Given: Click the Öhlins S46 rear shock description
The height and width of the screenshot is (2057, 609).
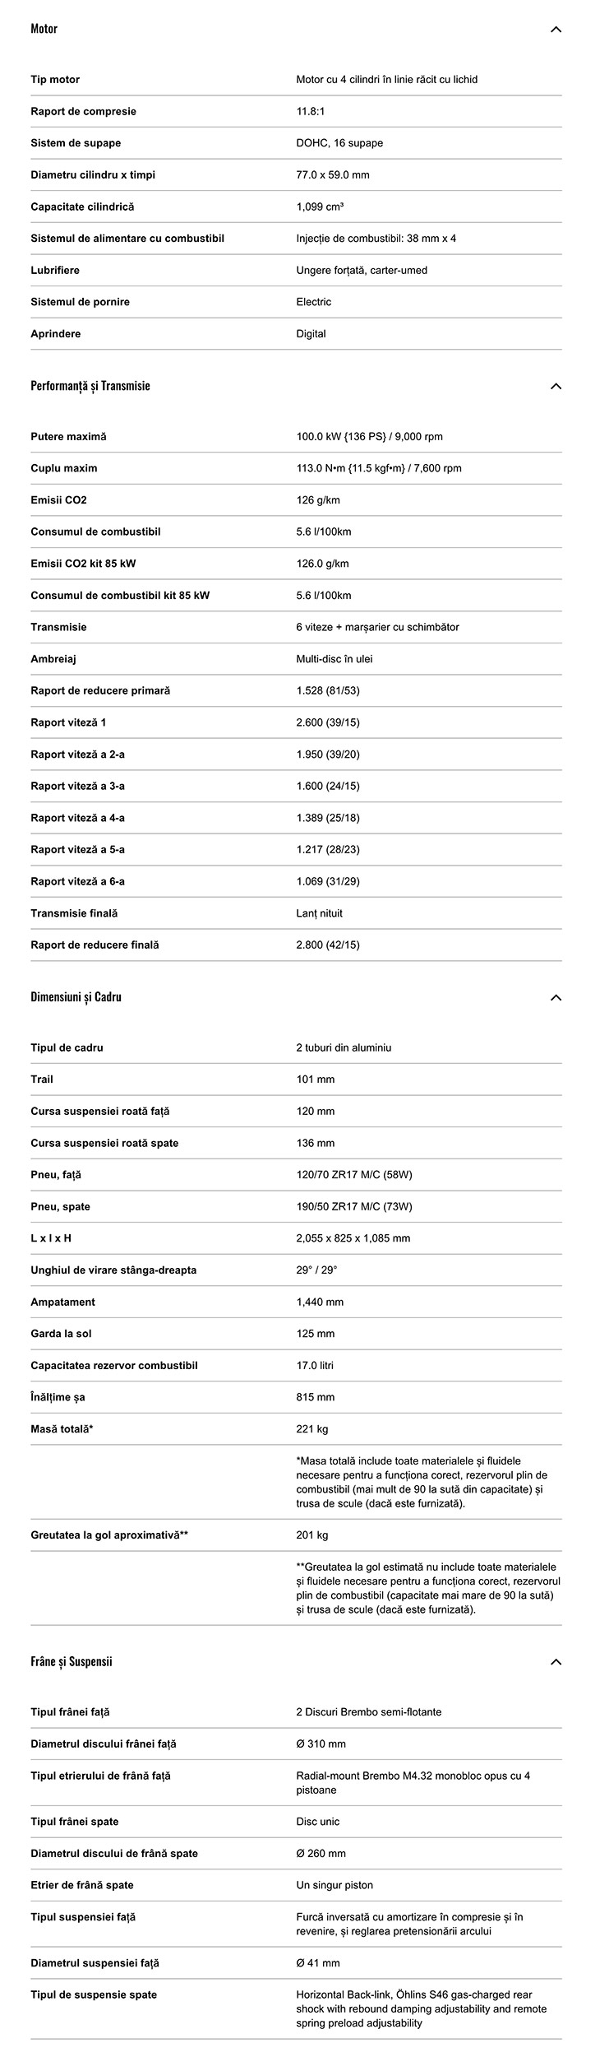Looking at the screenshot, I should pyautogui.click(x=422, y=2008).
